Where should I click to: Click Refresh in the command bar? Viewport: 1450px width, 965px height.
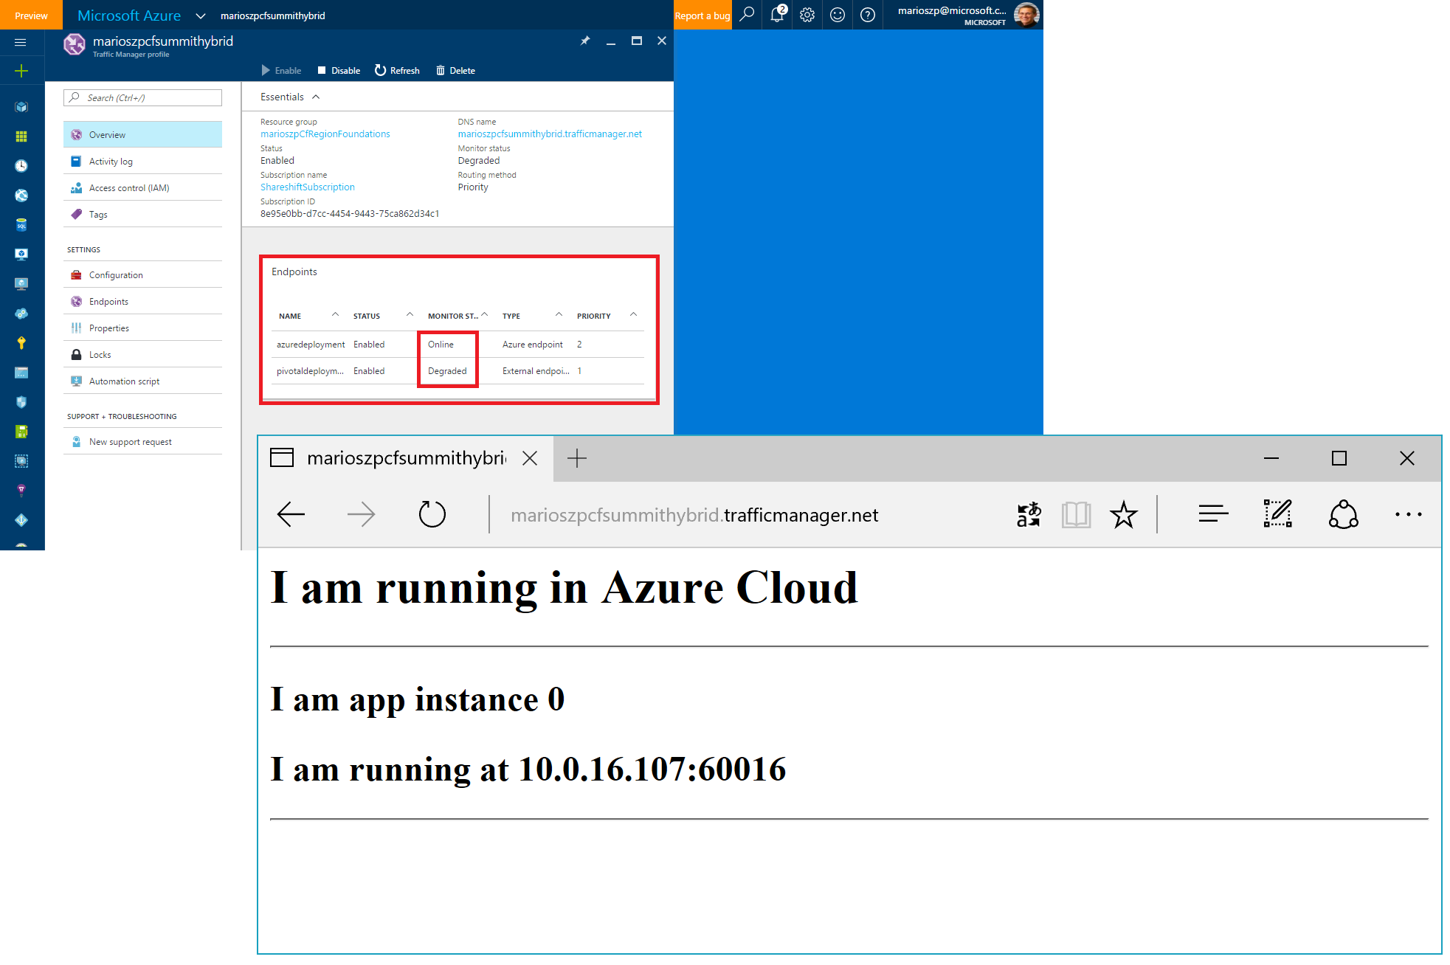tap(397, 71)
